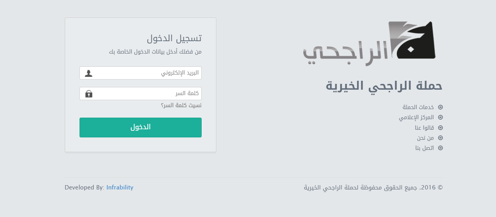Image resolution: width=496 pixels, height=217 pixels.
Task: Click arrow icon beside قالوا عنا
Action: [440, 128]
